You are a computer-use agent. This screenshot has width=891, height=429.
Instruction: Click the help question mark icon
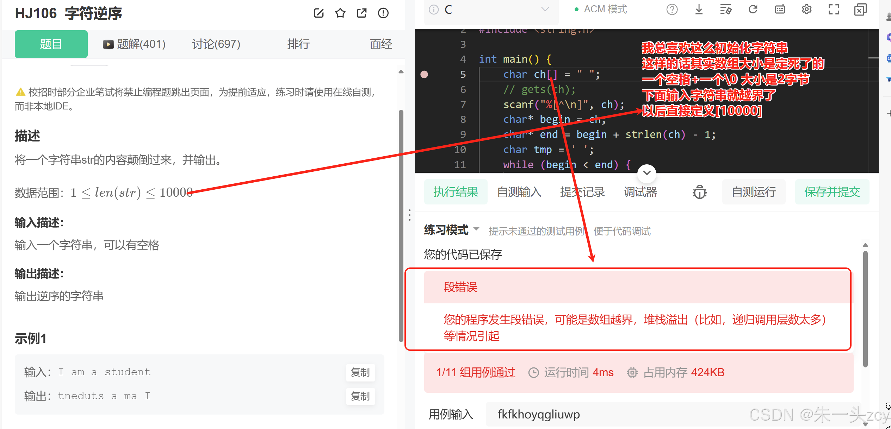click(672, 10)
